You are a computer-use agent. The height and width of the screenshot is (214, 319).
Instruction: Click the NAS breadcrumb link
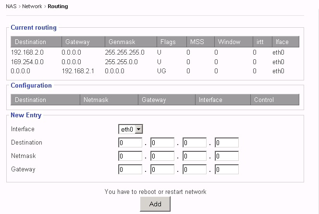coord(11,7)
